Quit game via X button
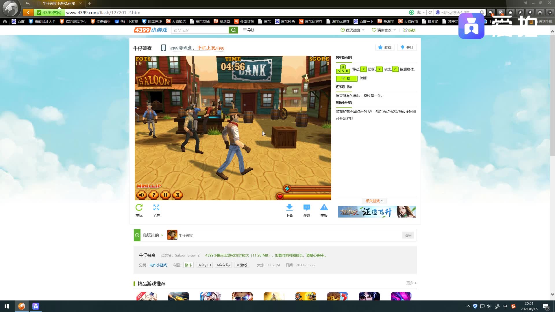555x312 pixels. click(177, 195)
